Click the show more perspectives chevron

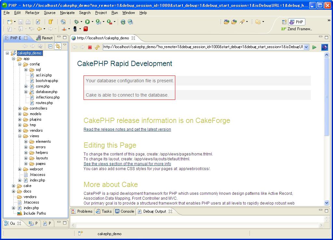(x=329, y=20)
